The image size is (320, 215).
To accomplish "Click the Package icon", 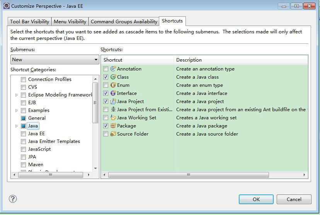I will pyautogui.click(x=113, y=126).
